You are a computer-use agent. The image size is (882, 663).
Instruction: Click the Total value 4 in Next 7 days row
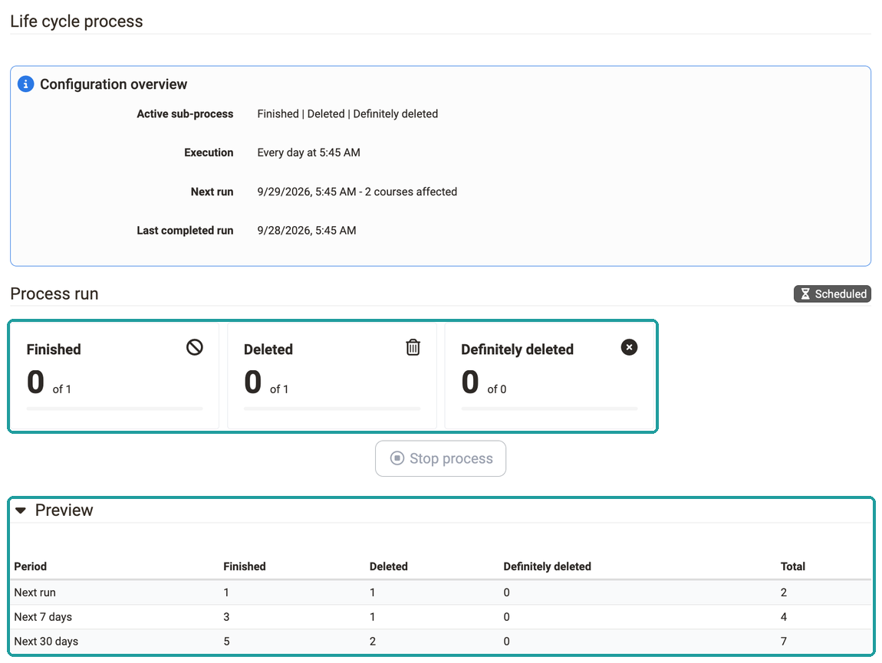coord(784,617)
